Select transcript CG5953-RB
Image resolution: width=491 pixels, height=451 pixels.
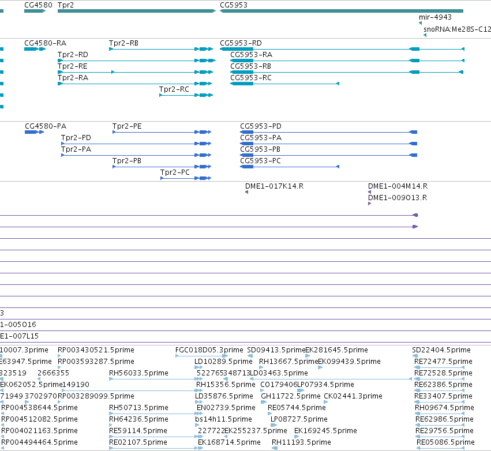(x=251, y=66)
